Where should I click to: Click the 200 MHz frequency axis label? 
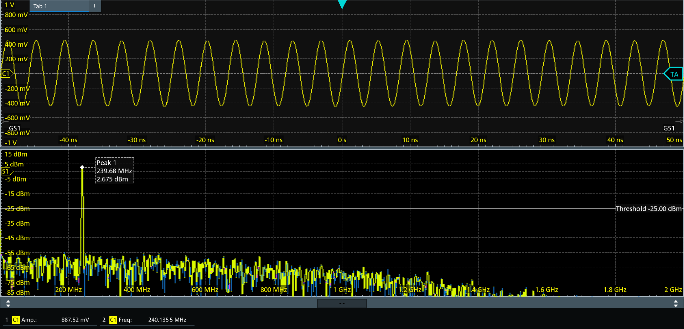coord(68,290)
